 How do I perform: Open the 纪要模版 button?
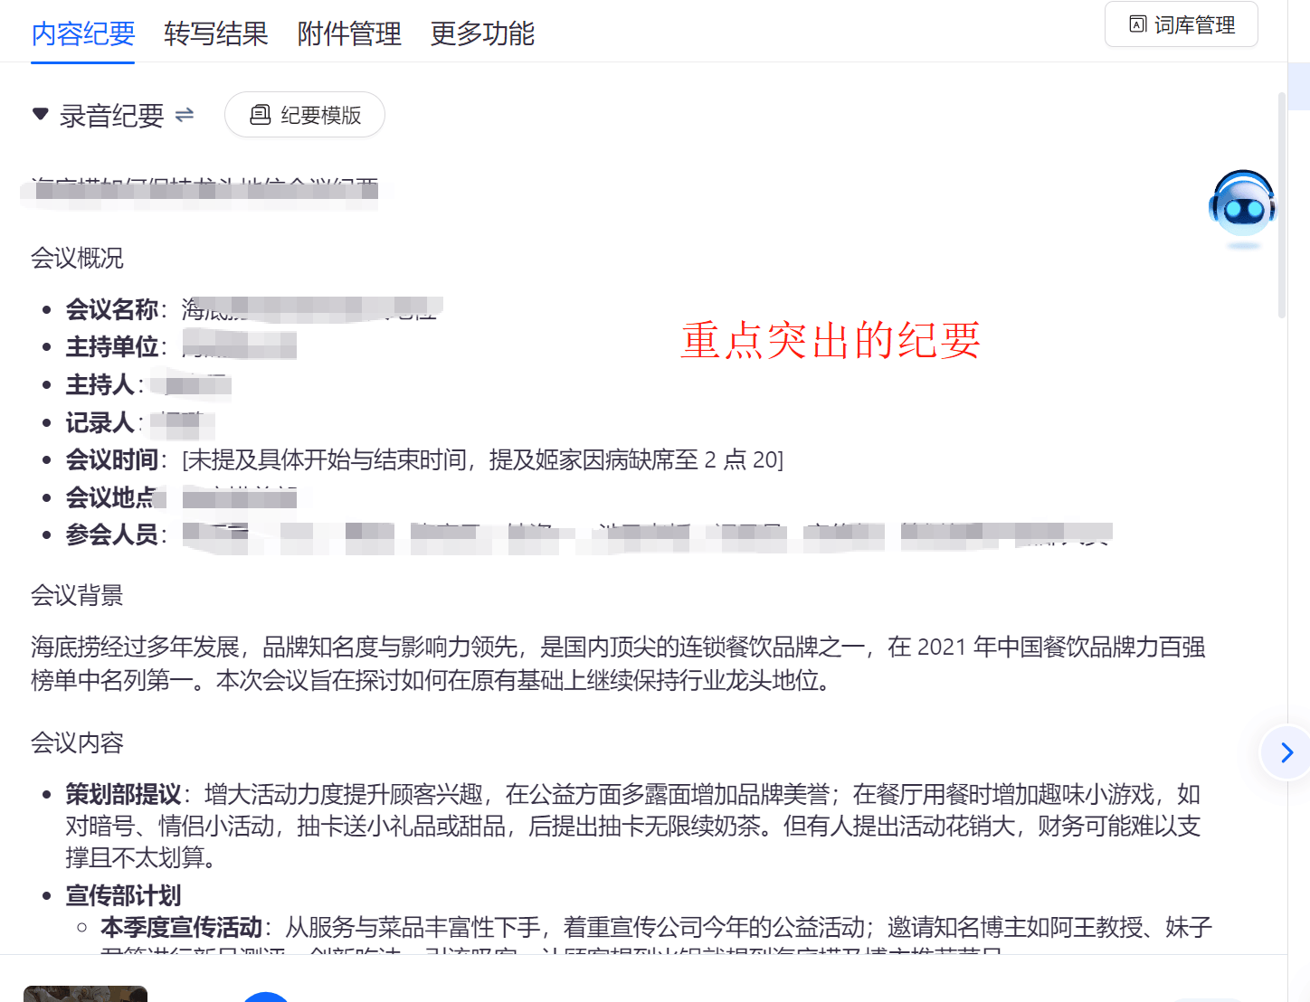[305, 115]
